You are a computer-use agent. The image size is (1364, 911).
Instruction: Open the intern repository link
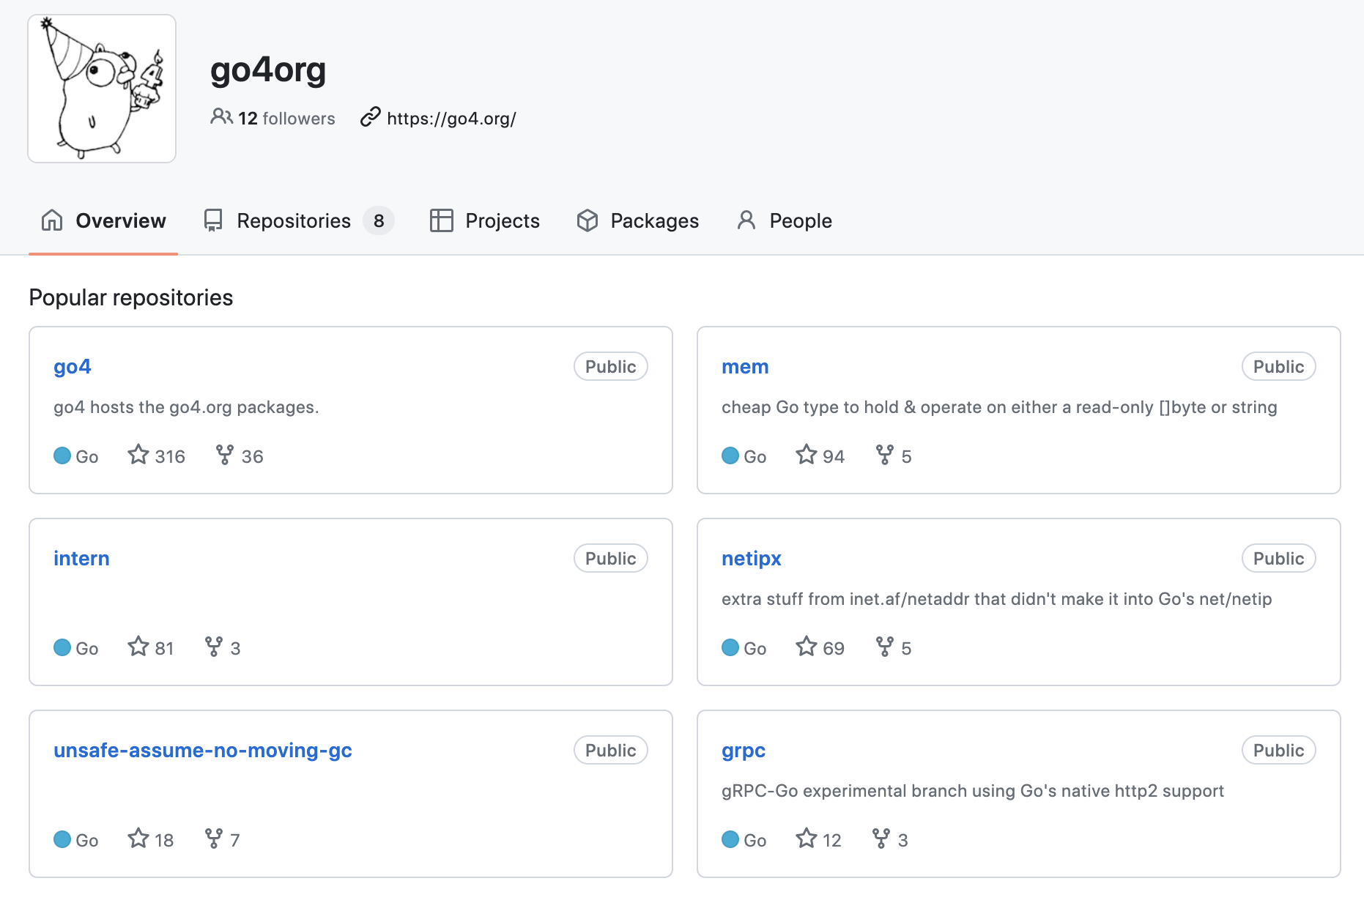(81, 559)
